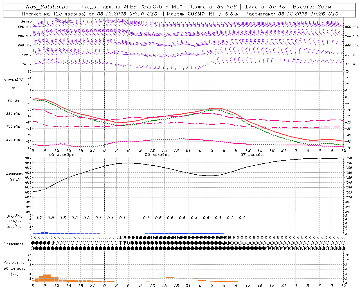Click the '(мм/1ч.)' precipitation unit label
Screen dimensions: 360x288
coord(15,226)
